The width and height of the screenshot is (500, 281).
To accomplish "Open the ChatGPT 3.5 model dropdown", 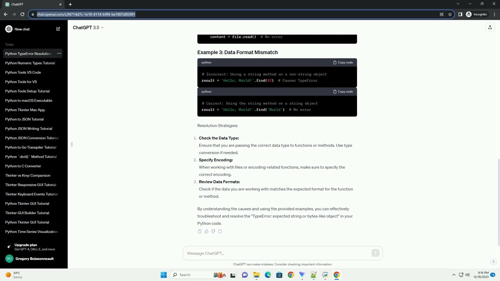I will tap(88, 27).
